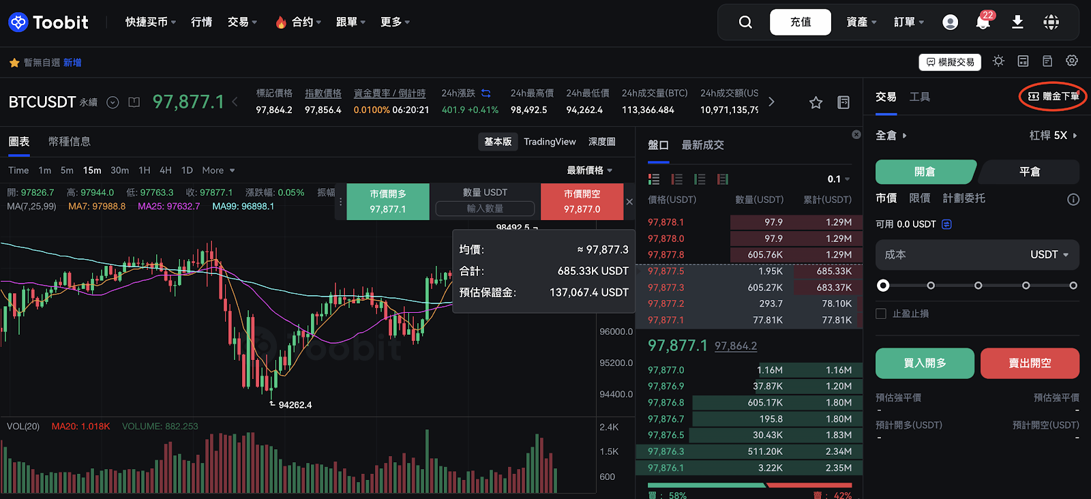Open the calculator icon beside the gear

(x=1047, y=61)
